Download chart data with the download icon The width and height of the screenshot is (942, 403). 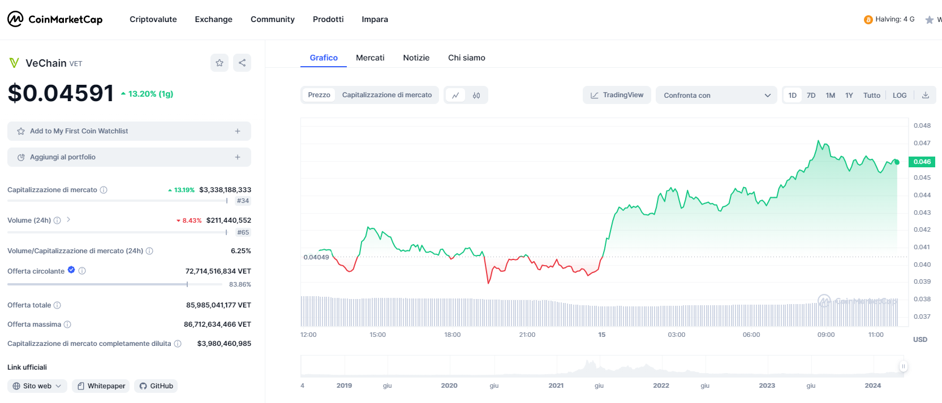tap(926, 95)
